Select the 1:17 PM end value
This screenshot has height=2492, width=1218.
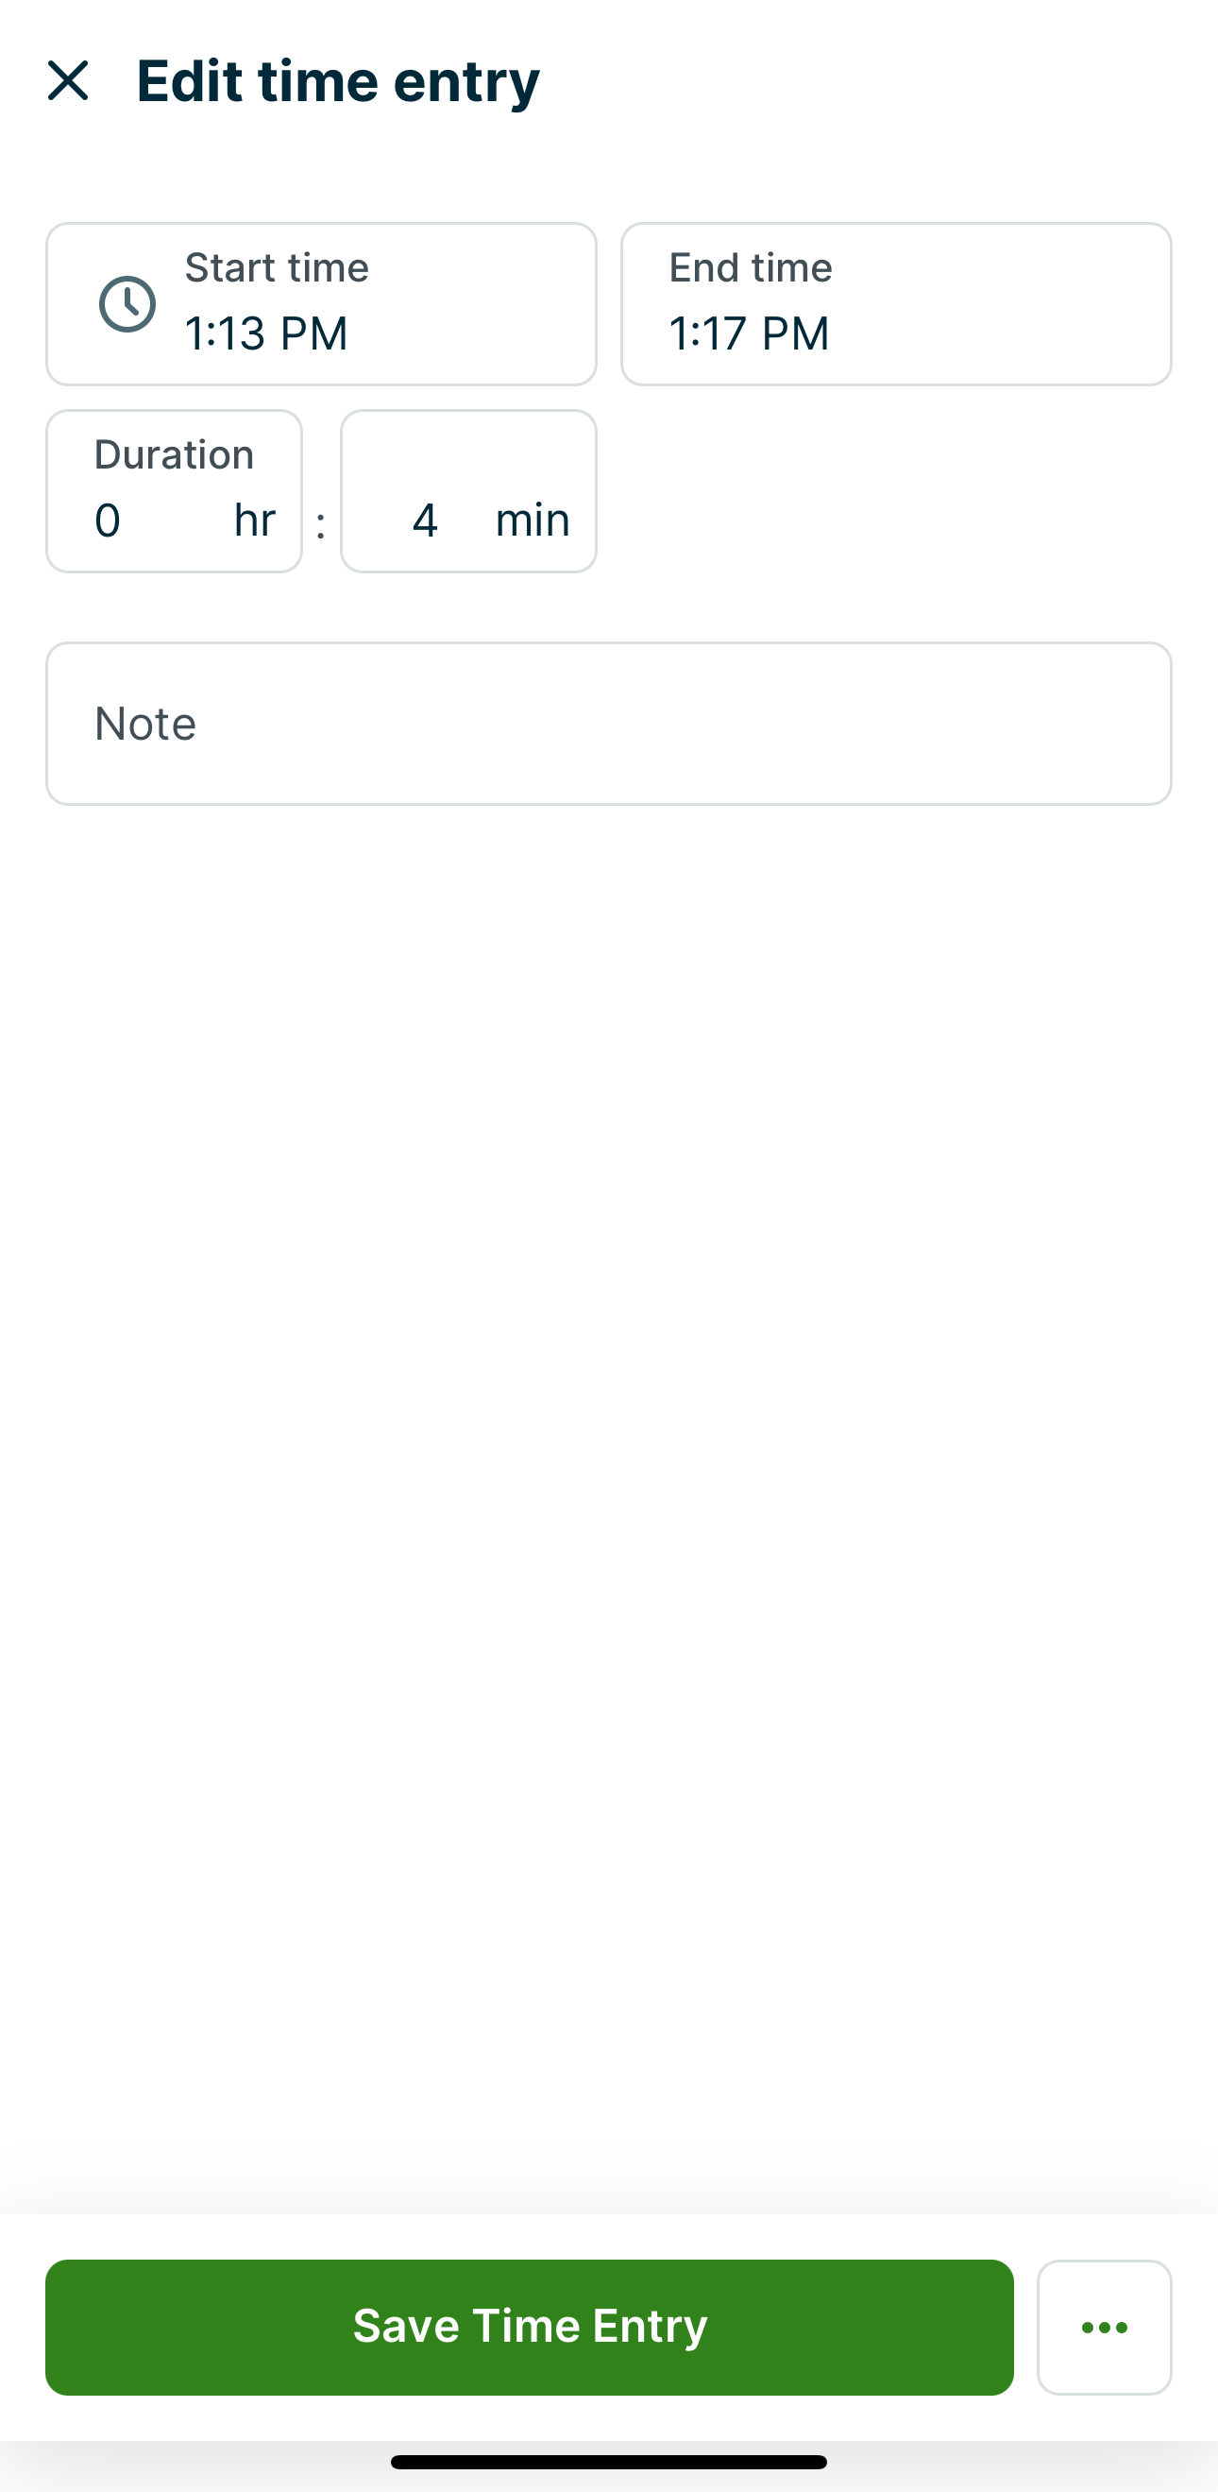tap(749, 333)
